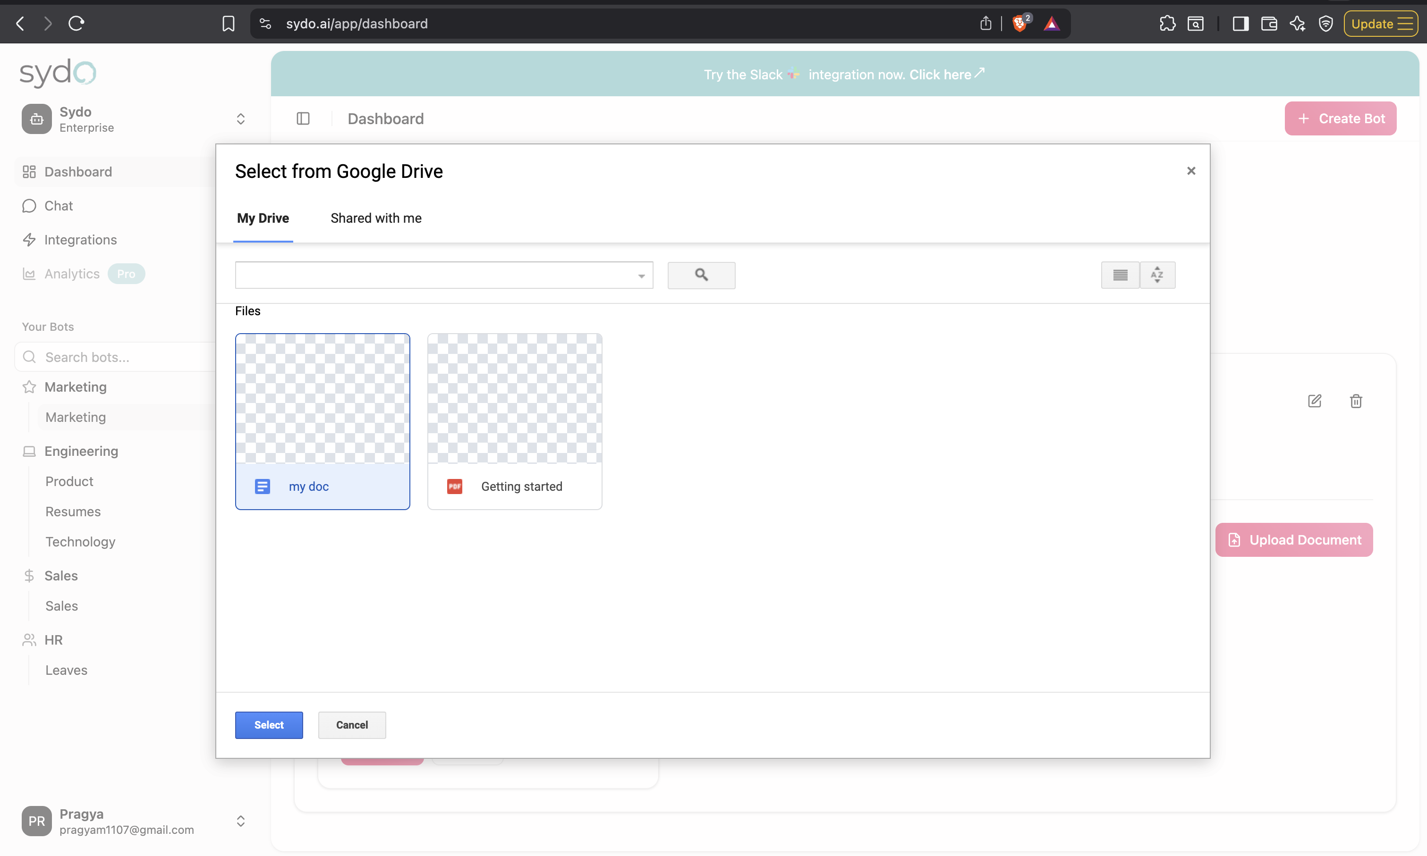Open Brave Shields lion icon
1427x856 pixels.
(x=1020, y=24)
